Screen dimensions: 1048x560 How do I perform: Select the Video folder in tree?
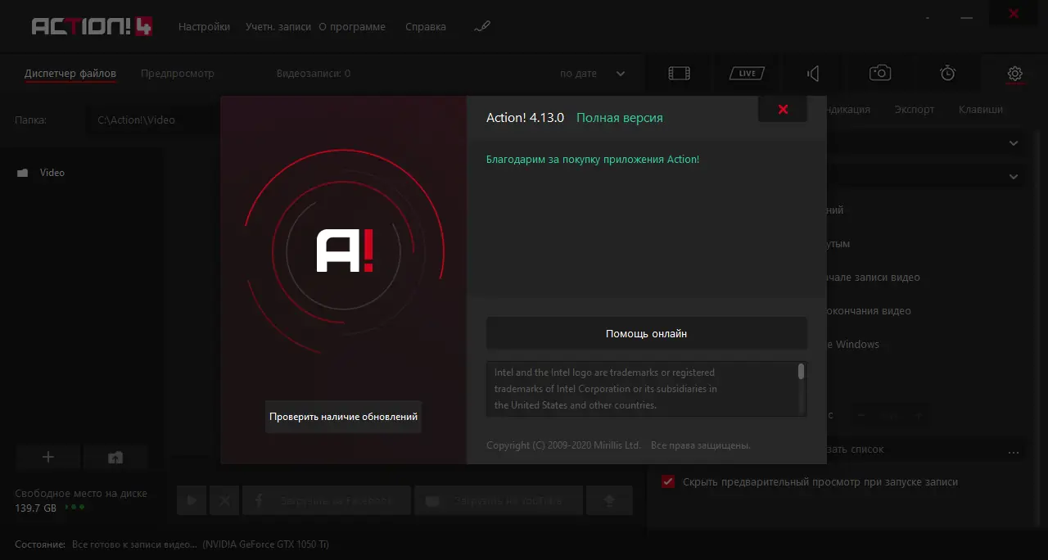coord(52,173)
